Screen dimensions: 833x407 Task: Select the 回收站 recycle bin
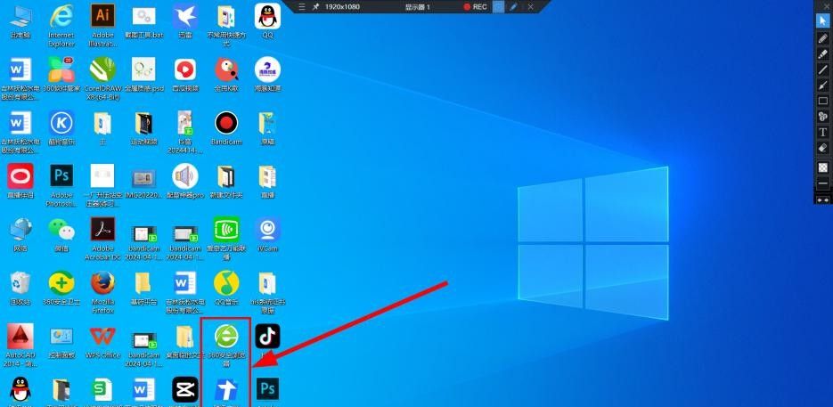click(x=20, y=288)
